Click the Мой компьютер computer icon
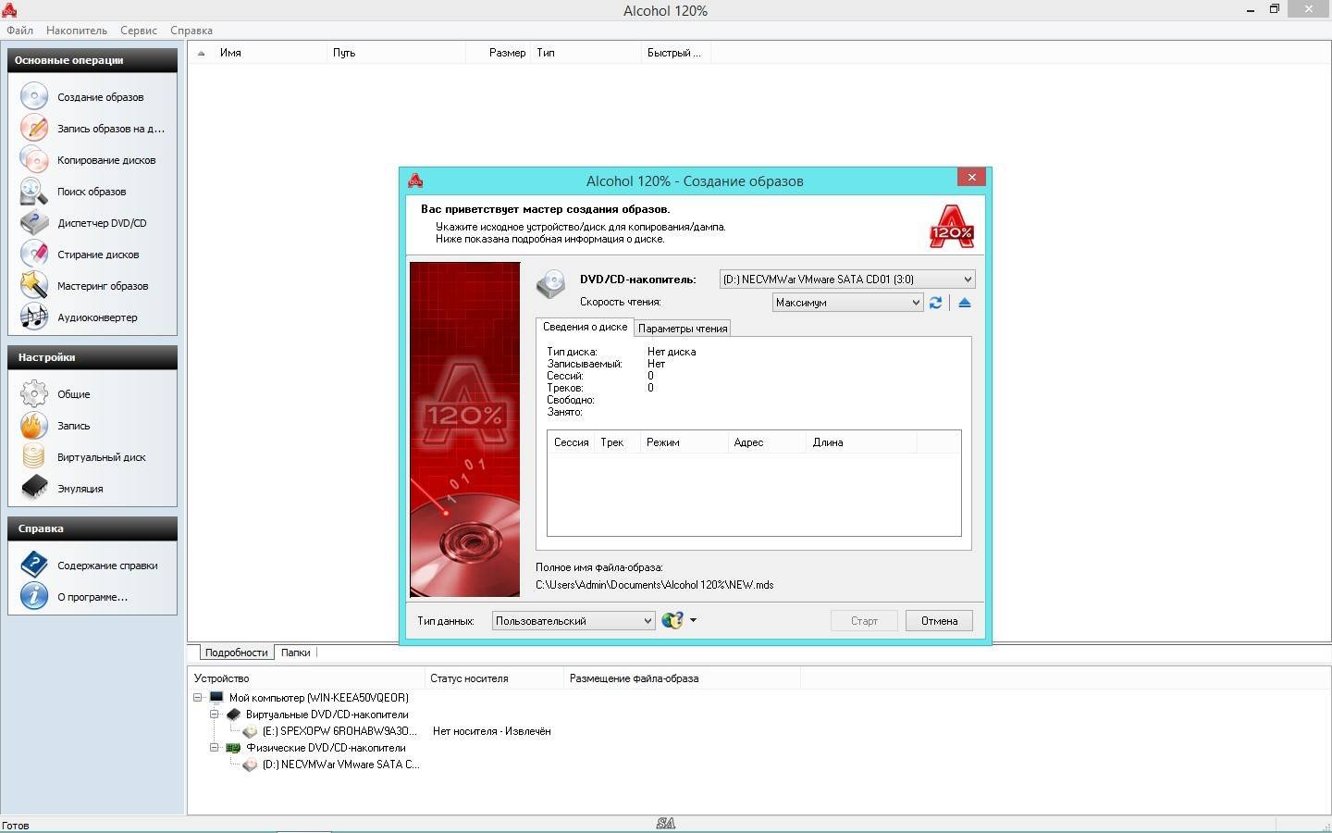 [216, 697]
